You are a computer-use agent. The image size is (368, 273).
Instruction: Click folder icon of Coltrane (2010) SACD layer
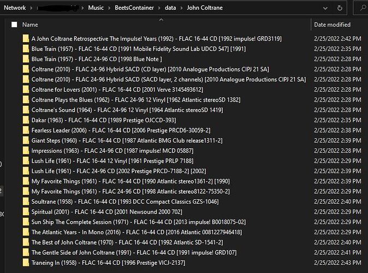point(26,79)
